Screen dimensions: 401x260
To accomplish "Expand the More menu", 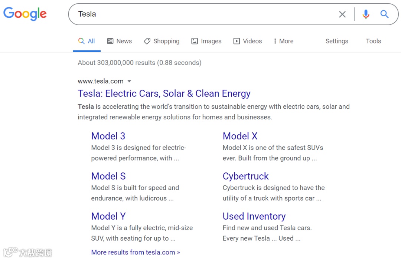I will [283, 41].
